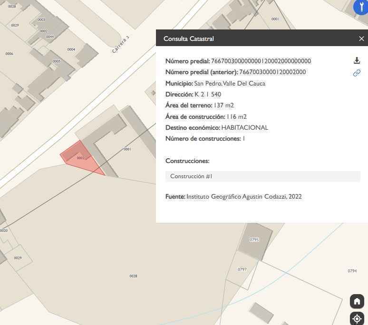
Task: Close the Consulta Catastral panel
Action: [x=361, y=39]
